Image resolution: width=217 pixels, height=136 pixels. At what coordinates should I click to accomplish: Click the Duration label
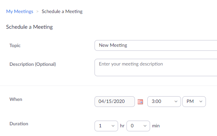coord(19,124)
